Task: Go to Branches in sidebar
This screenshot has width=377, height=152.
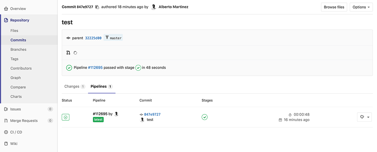Action: [18, 50]
